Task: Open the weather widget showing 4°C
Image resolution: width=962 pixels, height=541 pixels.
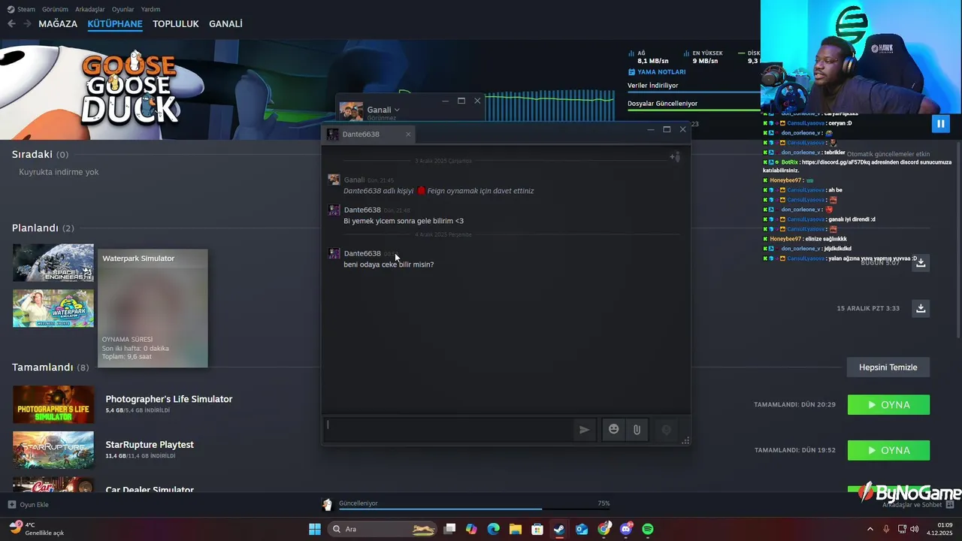Action: coord(36,529)
